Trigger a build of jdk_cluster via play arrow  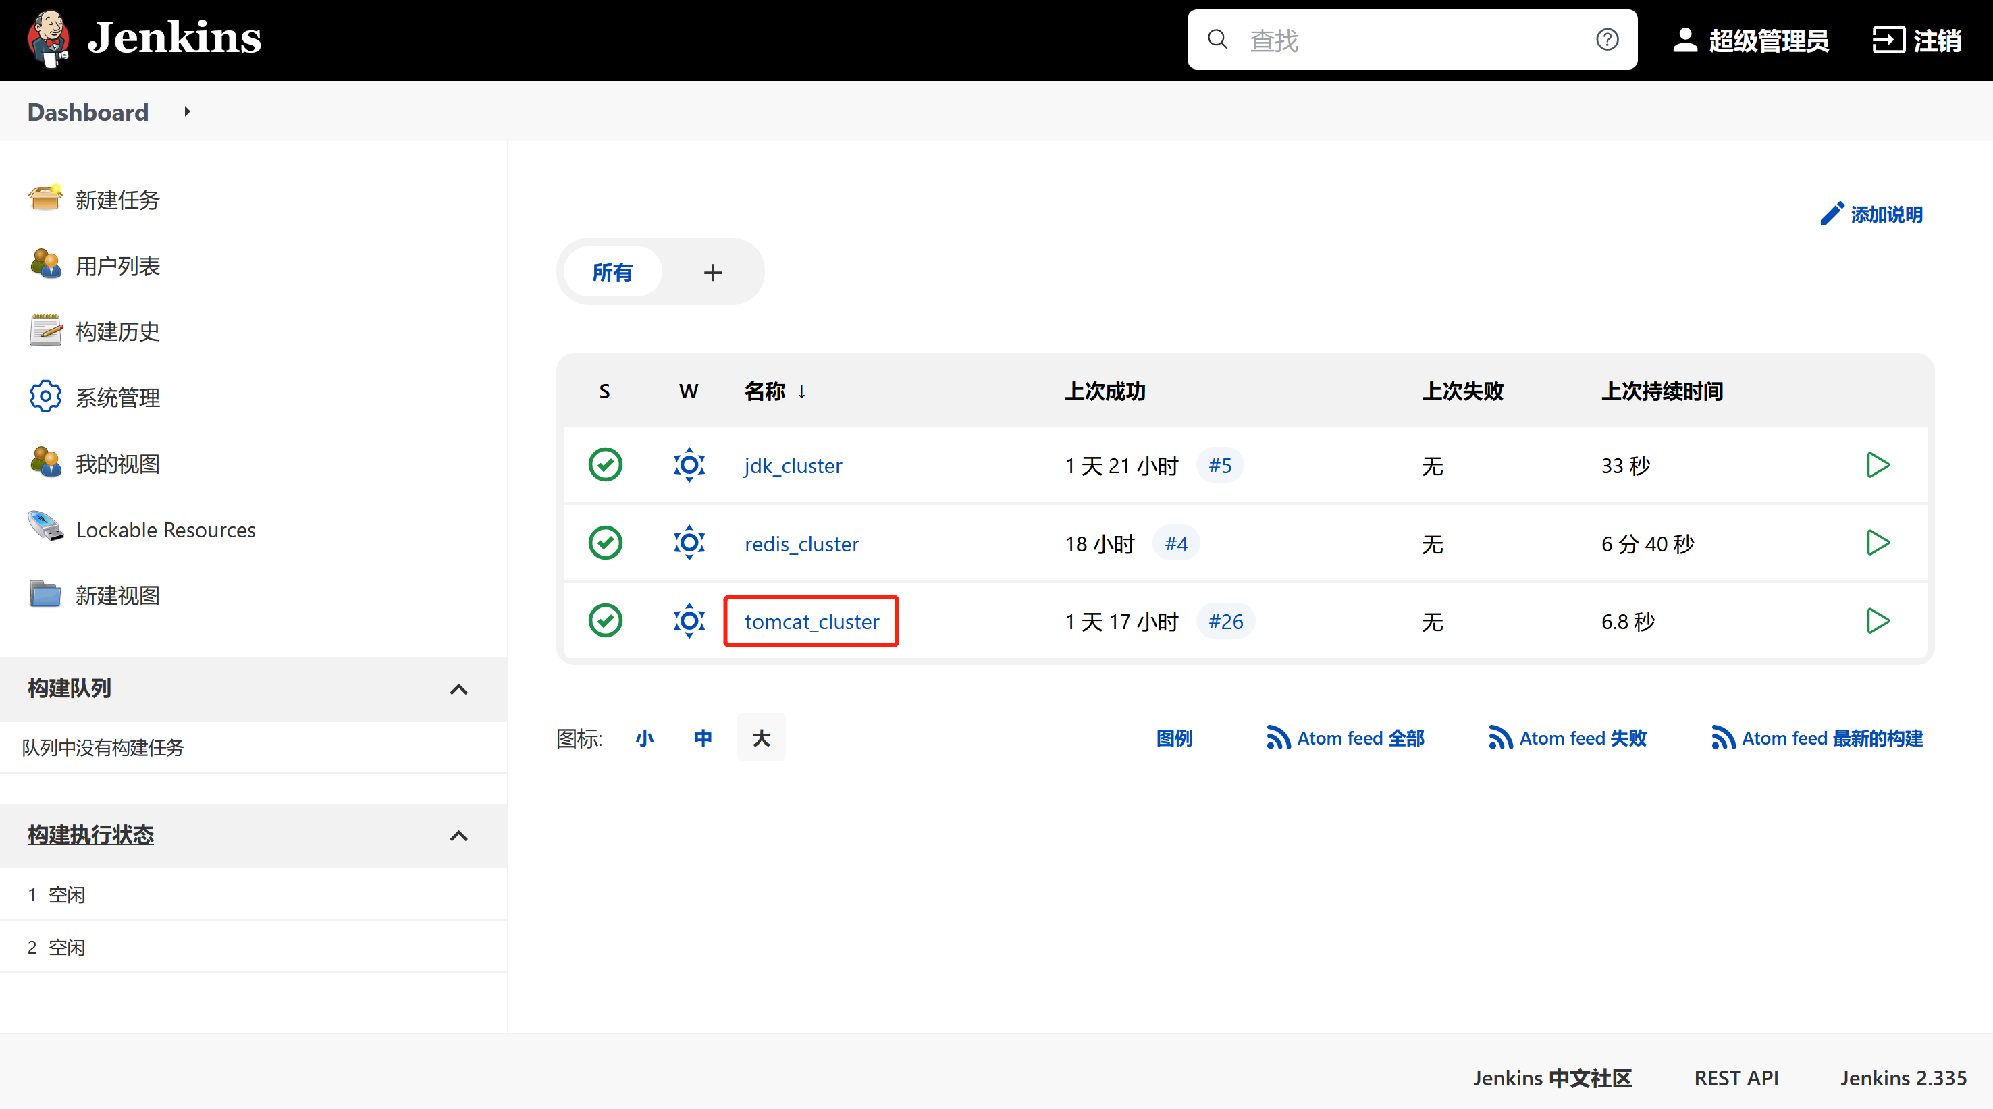[1878, 465]
